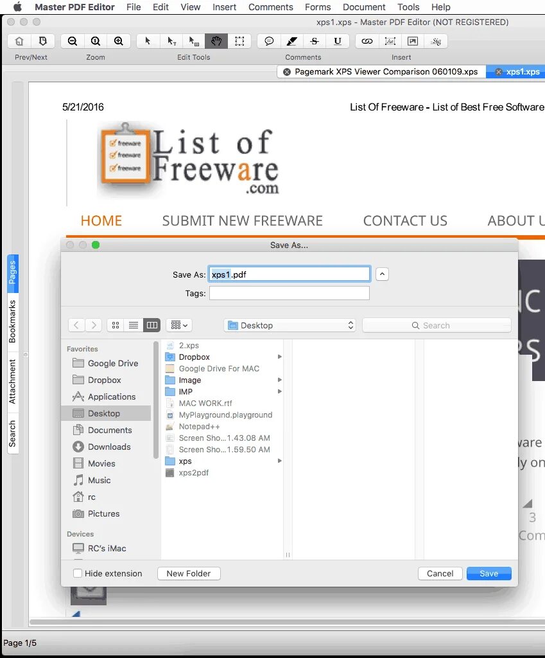
Task: Select Pictures in Favorites sidebar
Action: (106, 513)
